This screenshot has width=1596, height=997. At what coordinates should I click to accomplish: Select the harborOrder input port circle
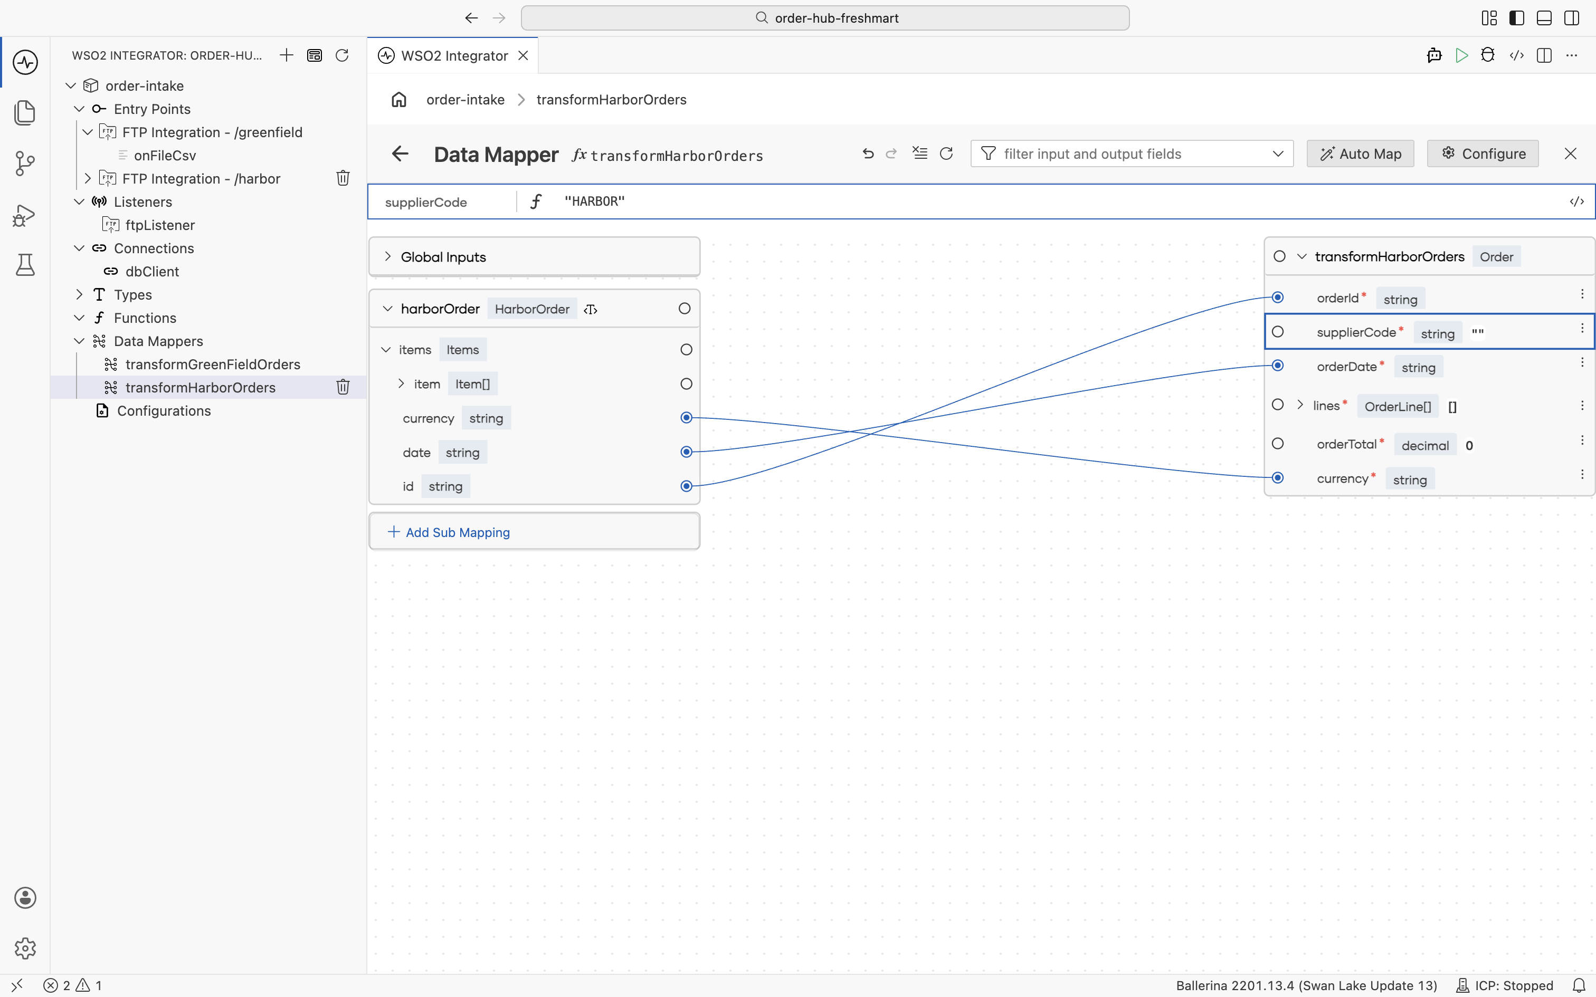point(685,309)
